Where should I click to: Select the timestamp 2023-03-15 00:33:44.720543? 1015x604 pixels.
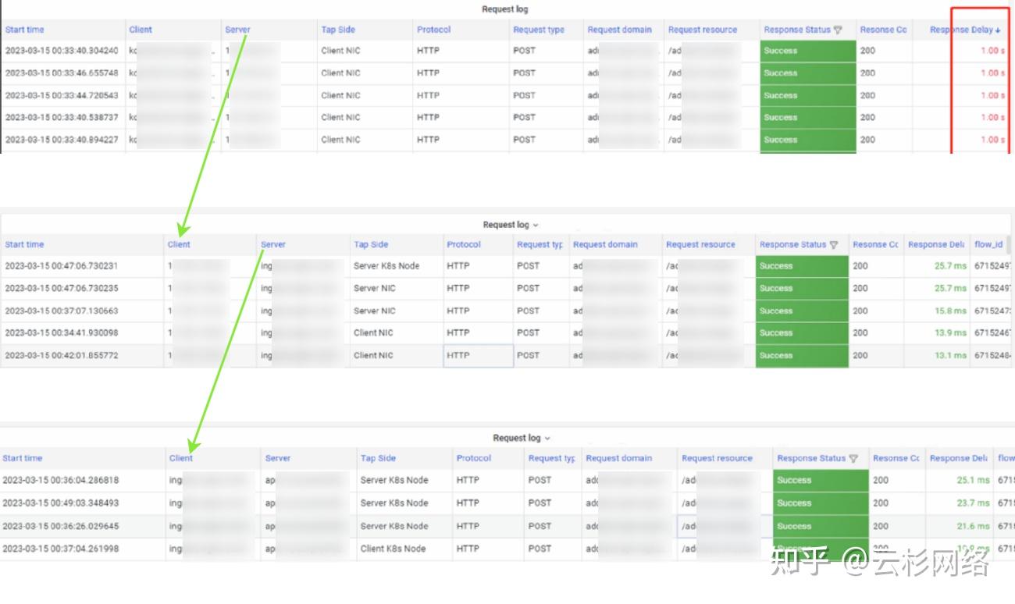pyautogui.click(x=62, y=95)
